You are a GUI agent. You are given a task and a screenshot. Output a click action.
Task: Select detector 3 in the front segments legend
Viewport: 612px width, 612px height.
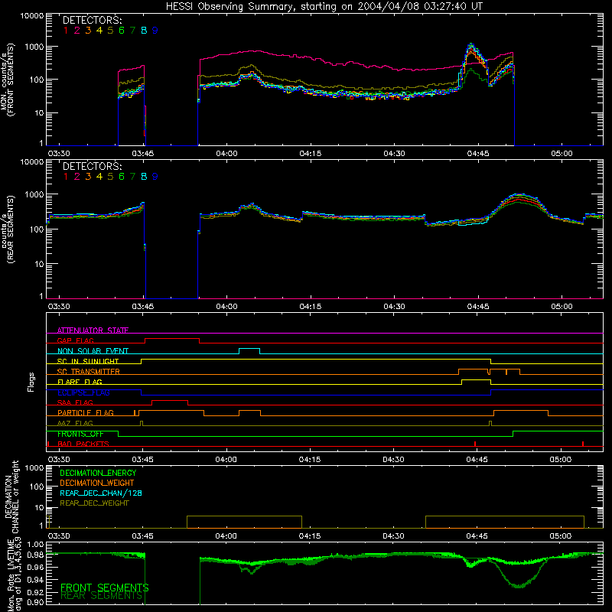click(x=88, y=31)
